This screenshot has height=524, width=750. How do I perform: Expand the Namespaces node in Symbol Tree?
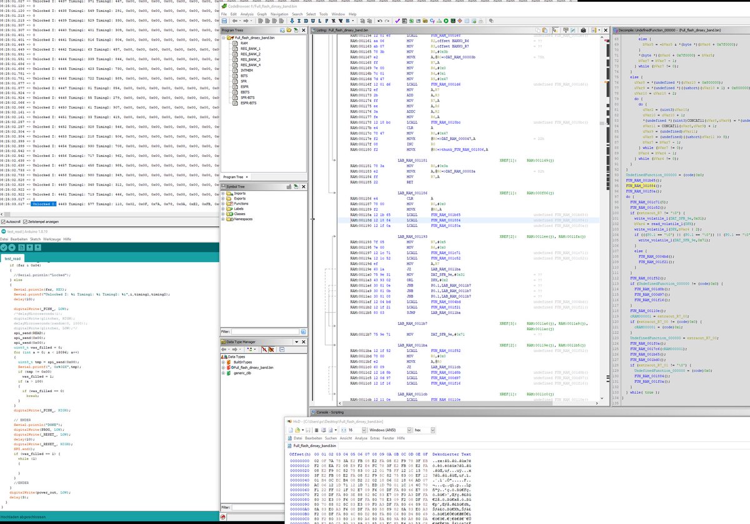(223, 219)
